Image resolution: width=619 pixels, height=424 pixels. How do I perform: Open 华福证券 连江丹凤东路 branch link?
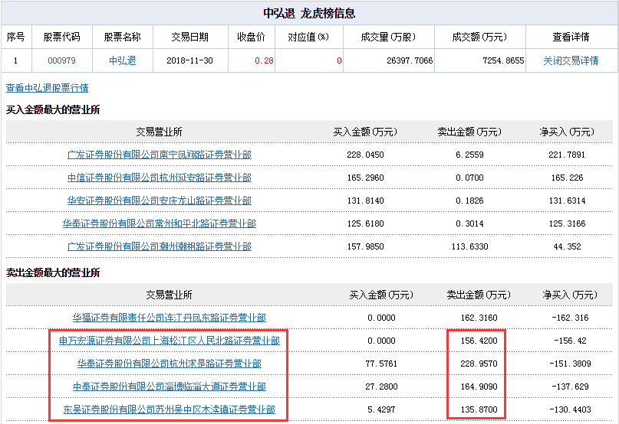[x=169, y=318]
